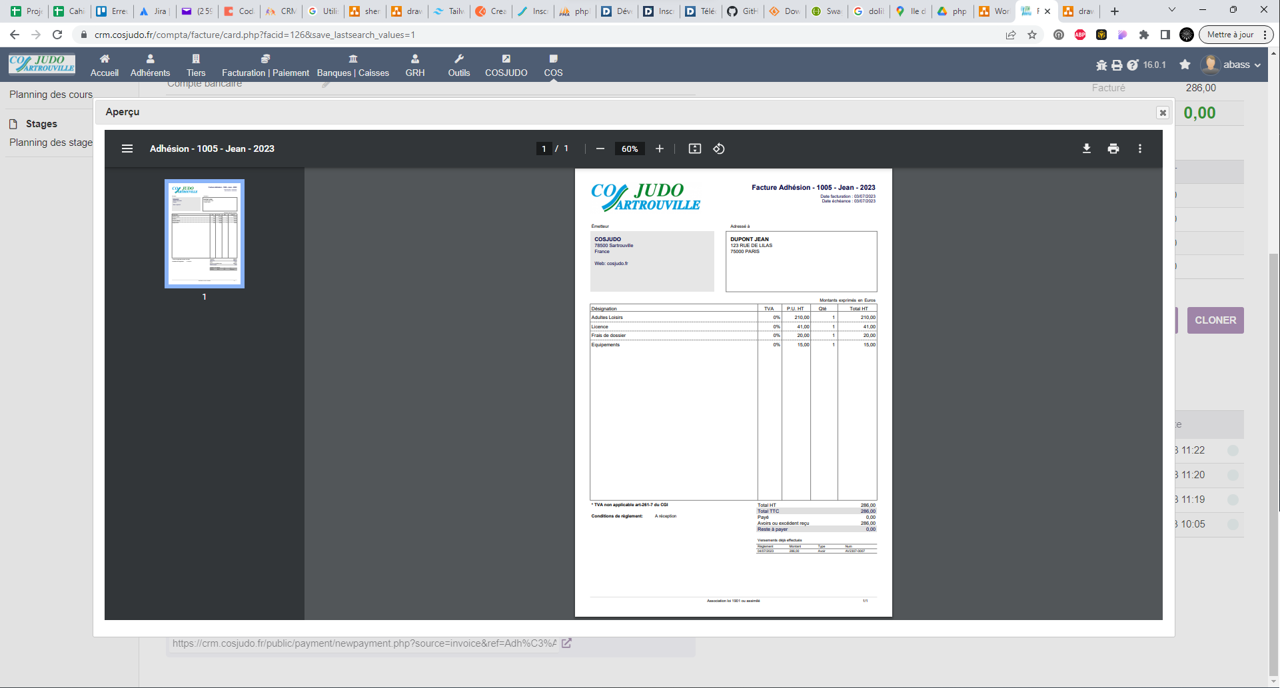The width and height of the screenshot is (1280, 688).
Task: Click the bookmarks star icon in top bar
Action: click(1185, 65)
